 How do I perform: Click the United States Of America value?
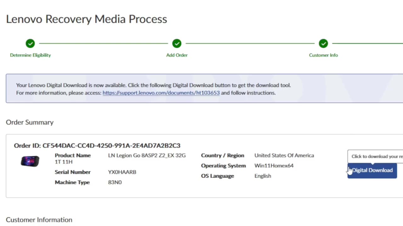[284, 155]
